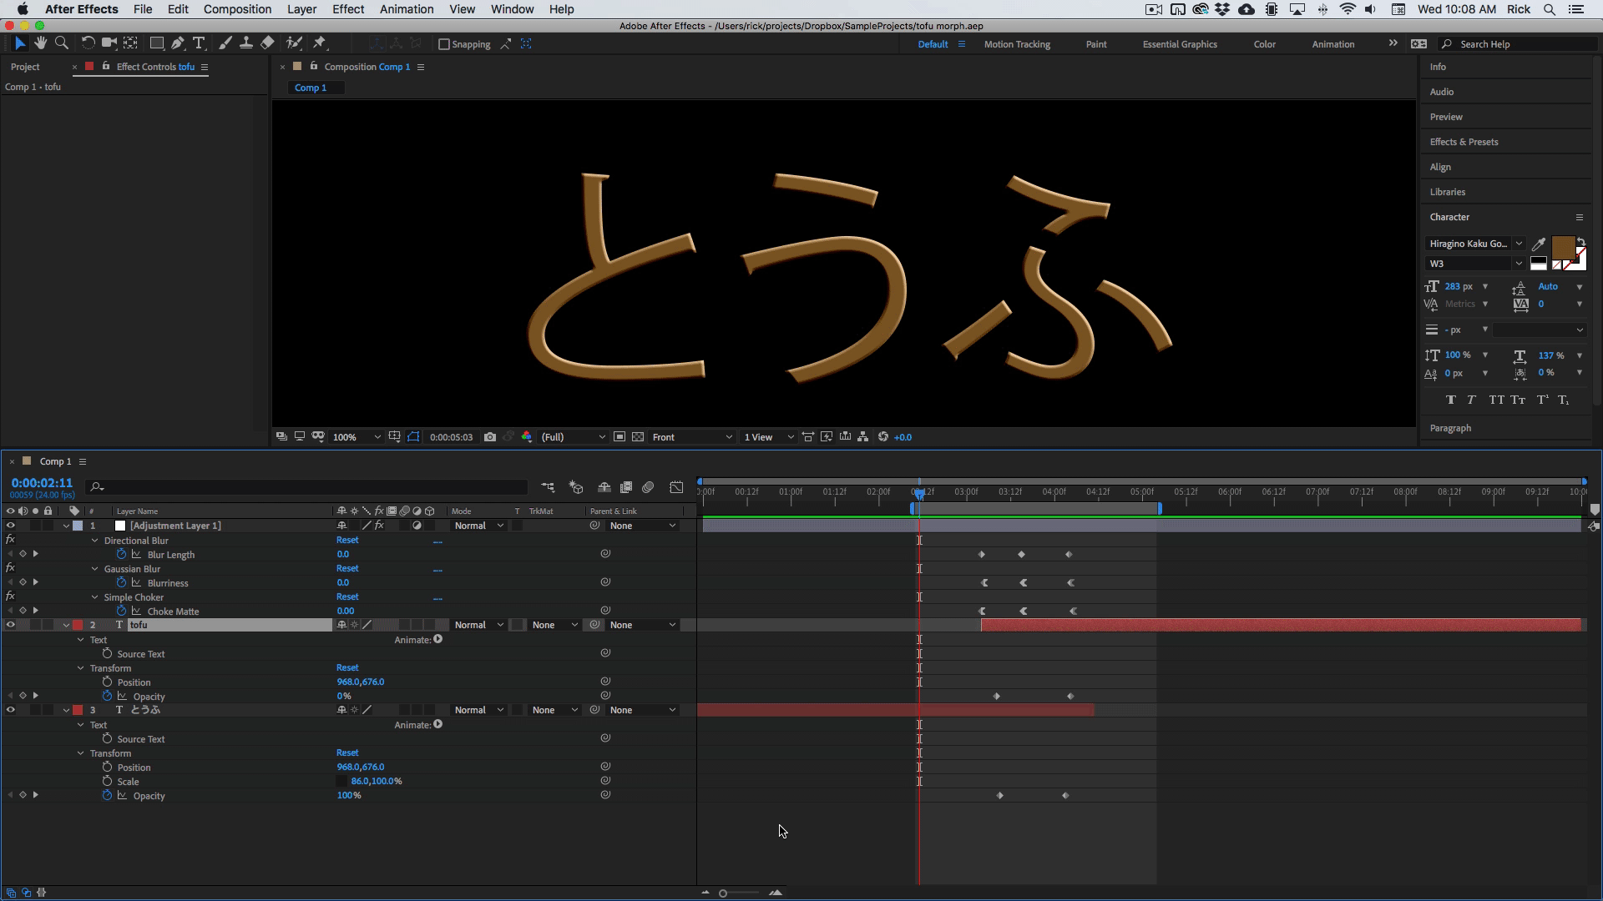The image size is (1603, 901).
Task: Open the Composition menu
Action: 237,9
